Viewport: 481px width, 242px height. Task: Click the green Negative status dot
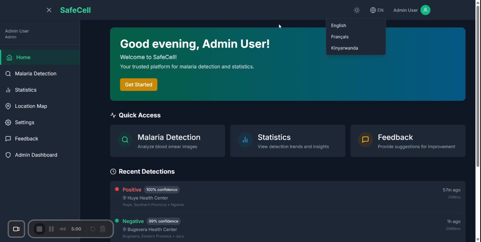(117, 221)
